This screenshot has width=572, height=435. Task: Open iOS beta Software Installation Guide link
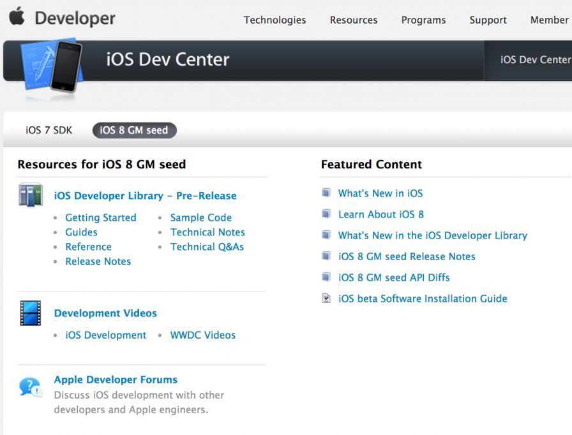click(423, 299)
